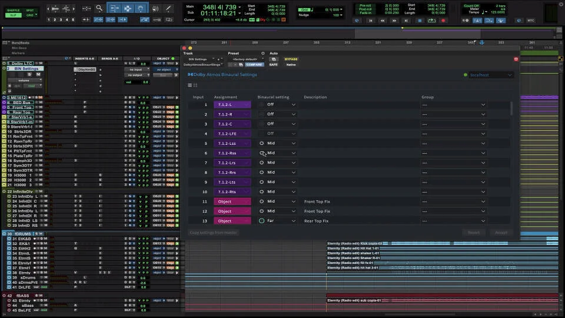565x318 pixels.
Task: Open Binaural setting dropdown for 7.1.2-L
Action: pos(281,105)
